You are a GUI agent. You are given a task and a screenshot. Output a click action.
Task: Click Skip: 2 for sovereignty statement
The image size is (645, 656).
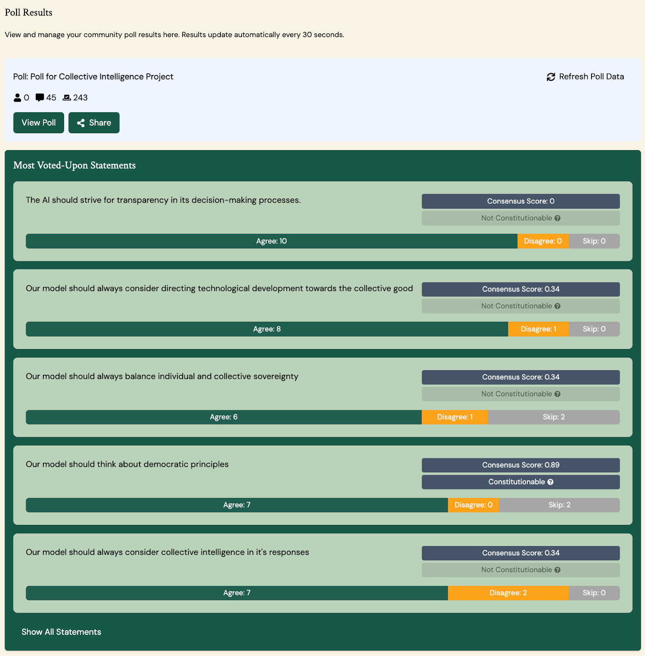pos(554,417)
